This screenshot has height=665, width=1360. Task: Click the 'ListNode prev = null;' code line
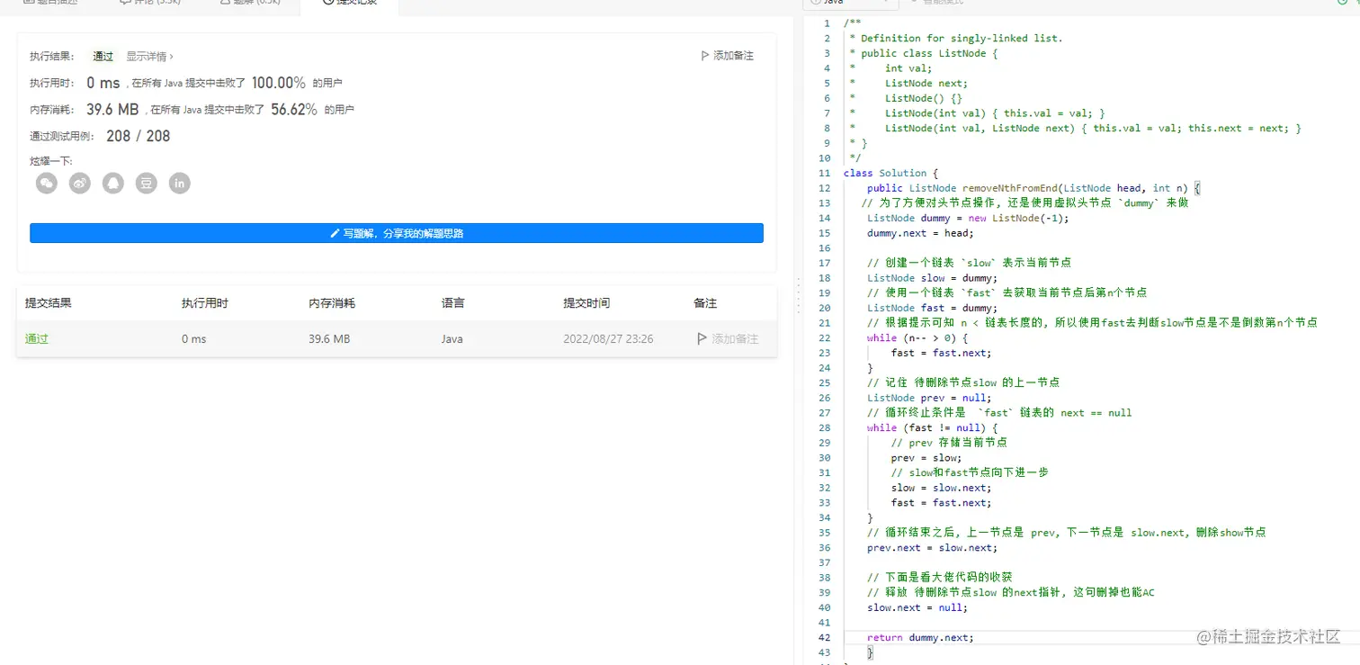tap(929, 398)
